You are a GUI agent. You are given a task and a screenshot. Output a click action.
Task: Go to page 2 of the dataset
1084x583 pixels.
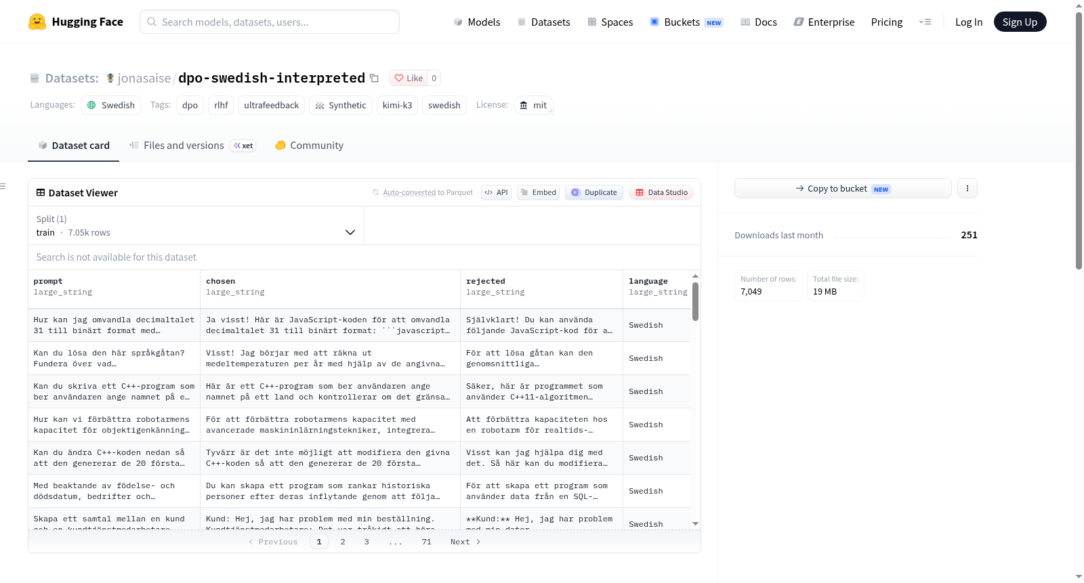[343, 542]
